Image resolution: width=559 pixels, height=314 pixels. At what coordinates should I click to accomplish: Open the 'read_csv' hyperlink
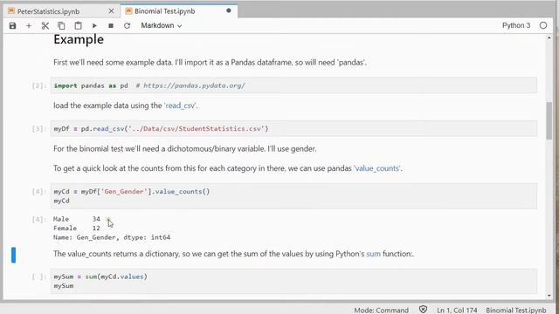pos(180,106)
